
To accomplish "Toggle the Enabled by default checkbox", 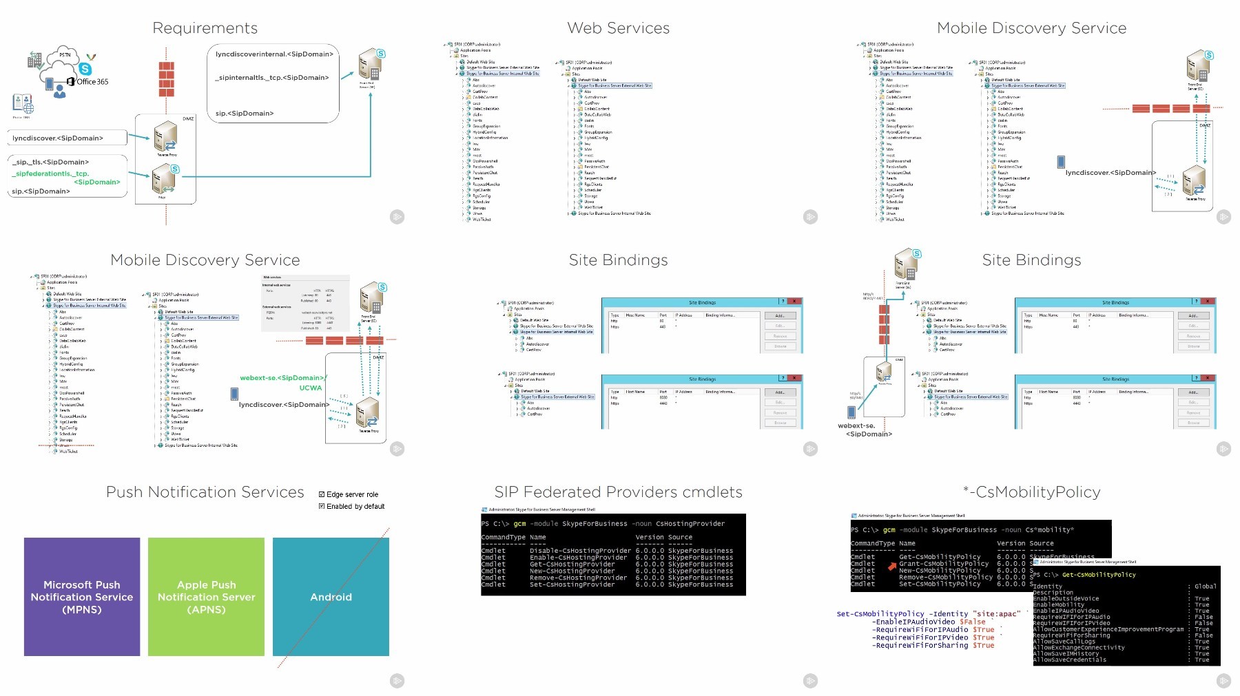I will [322, 506].
